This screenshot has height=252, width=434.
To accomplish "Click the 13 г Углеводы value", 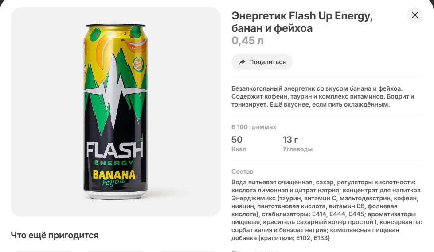I will (x=297, y=144).
